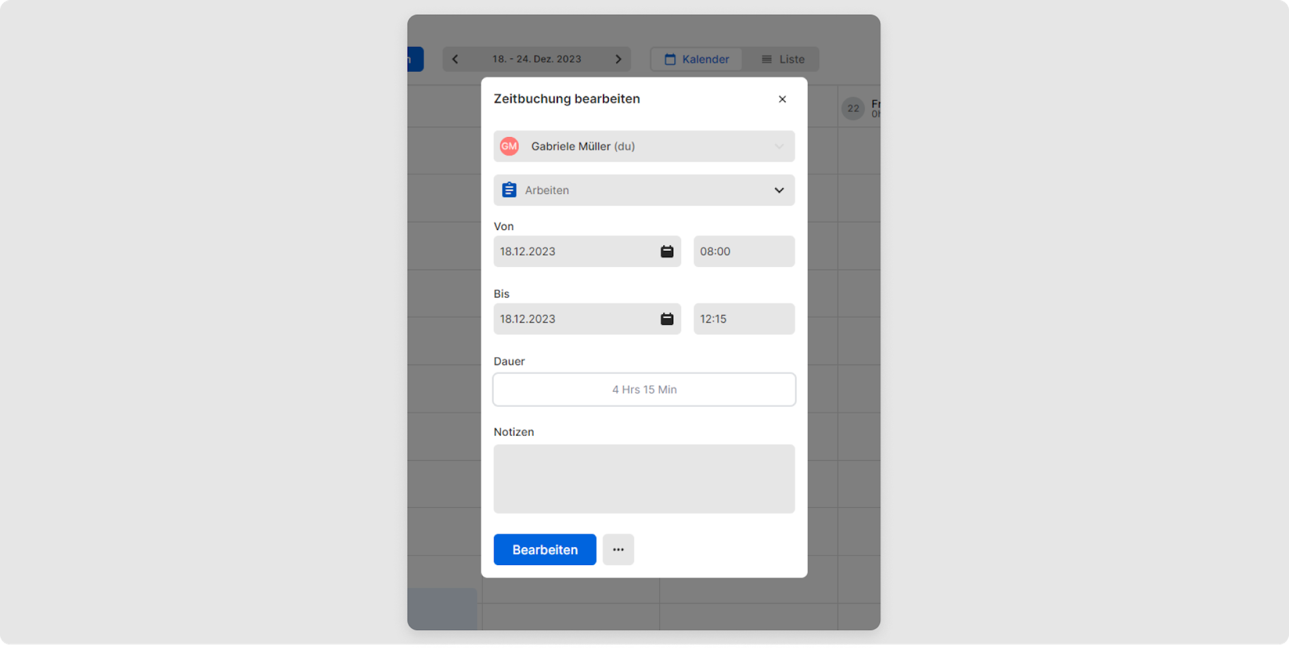Open the three-dots more options button

(618, 550)
